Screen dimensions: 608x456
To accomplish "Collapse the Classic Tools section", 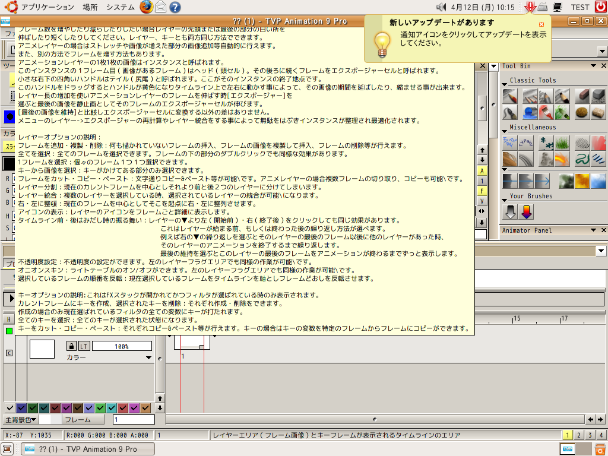I will click(505, 84).
